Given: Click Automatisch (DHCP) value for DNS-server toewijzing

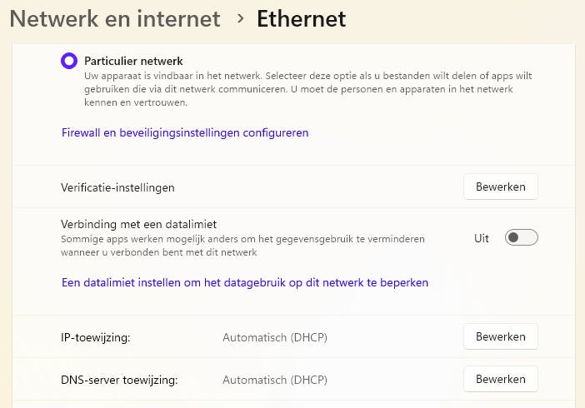Looking at the screenshot, I should click(x=274, y=380).
